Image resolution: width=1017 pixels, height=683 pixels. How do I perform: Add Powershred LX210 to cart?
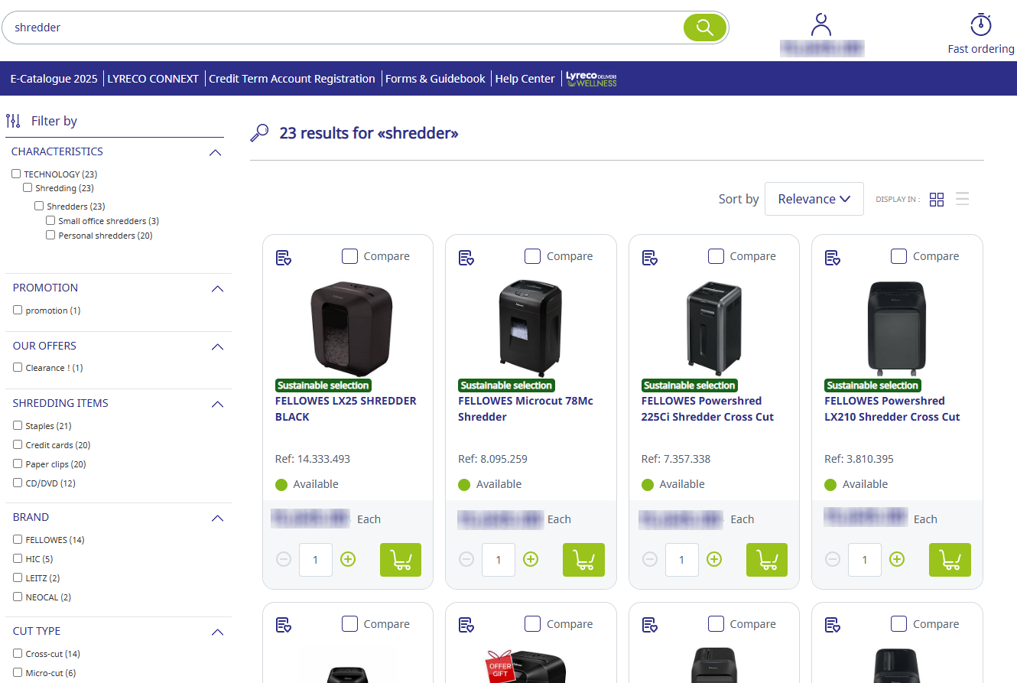[x=950, y=560]
